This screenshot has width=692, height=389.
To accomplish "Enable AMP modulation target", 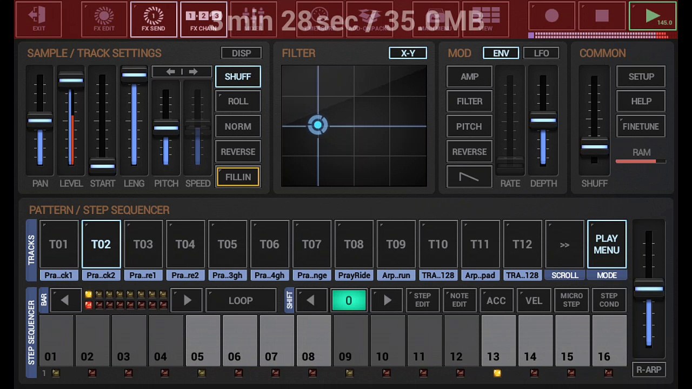I will pyautogui.click(x=469, y=77).
